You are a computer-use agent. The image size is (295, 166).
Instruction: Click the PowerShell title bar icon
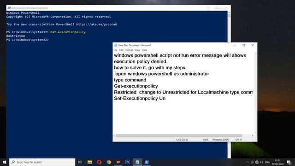tap(9, 8)
